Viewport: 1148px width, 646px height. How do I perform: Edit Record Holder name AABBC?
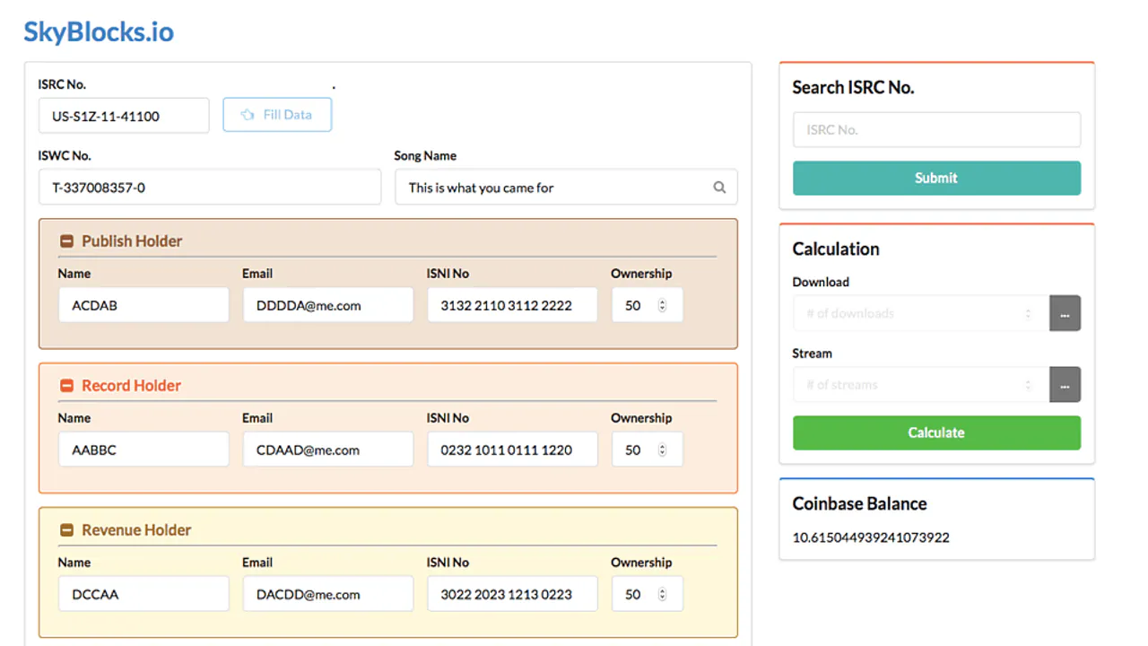(x=143, y=450)
